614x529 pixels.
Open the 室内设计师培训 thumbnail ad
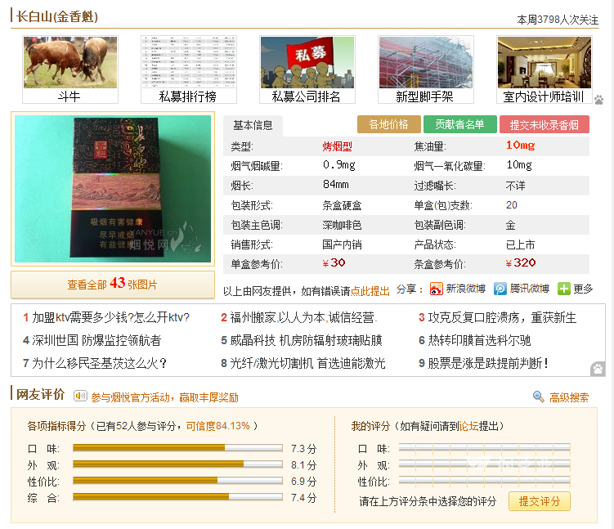[545, 69]
